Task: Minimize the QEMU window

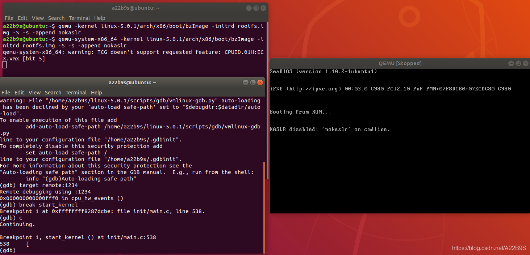Action: [x=512, y=63]
